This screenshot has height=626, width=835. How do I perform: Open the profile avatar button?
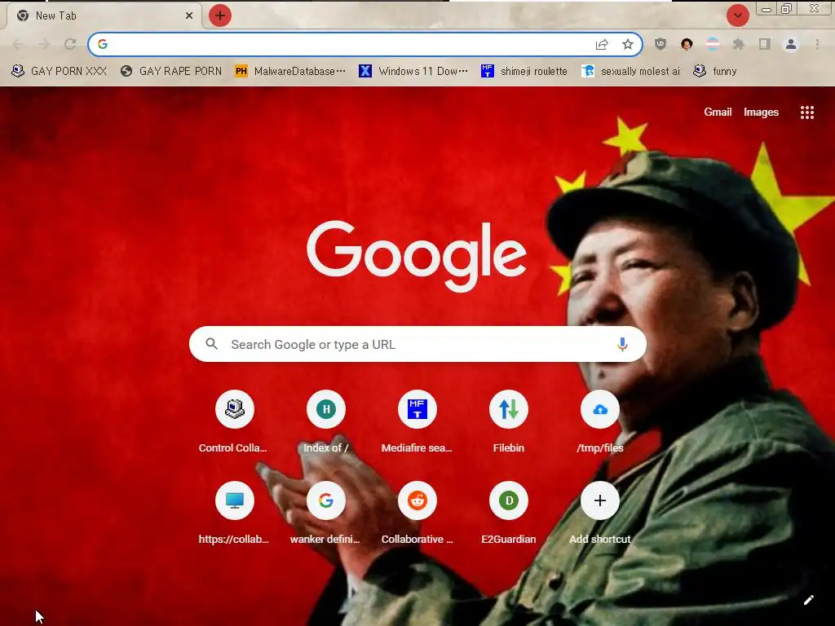pos(791,44)
